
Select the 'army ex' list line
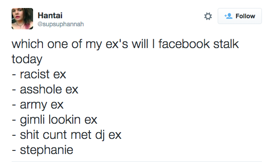[x=38, y=105]
